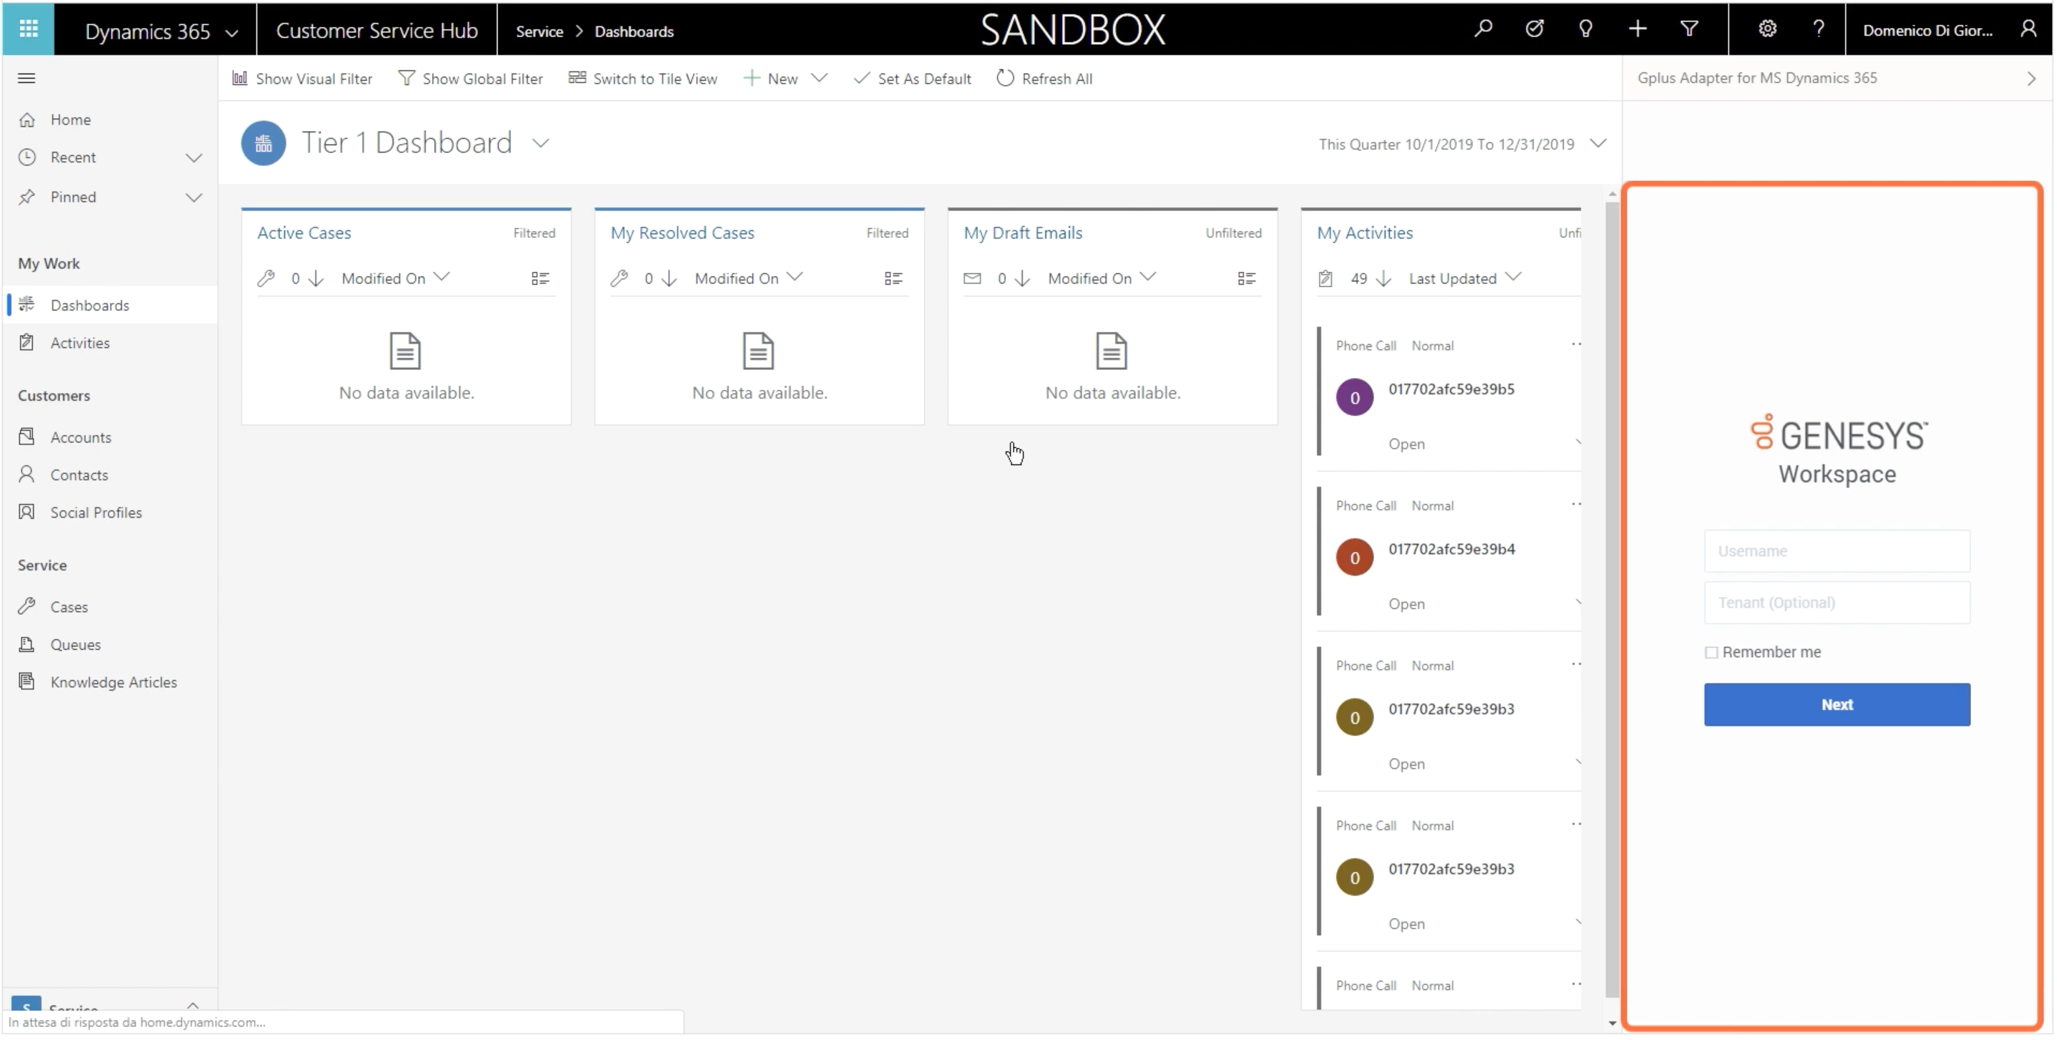Collapse the Gplus Adapter panel with arrow
2057x1040 pixels.
(2031, 78)
